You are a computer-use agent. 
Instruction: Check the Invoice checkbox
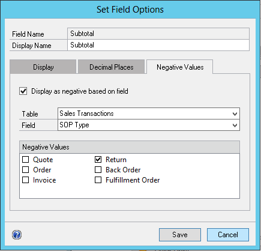click(26, 180)
